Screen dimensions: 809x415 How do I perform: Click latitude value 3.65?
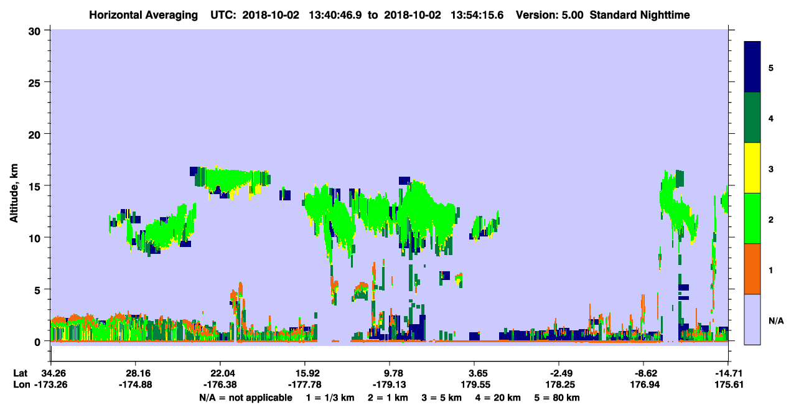click(x=474, y=373)
